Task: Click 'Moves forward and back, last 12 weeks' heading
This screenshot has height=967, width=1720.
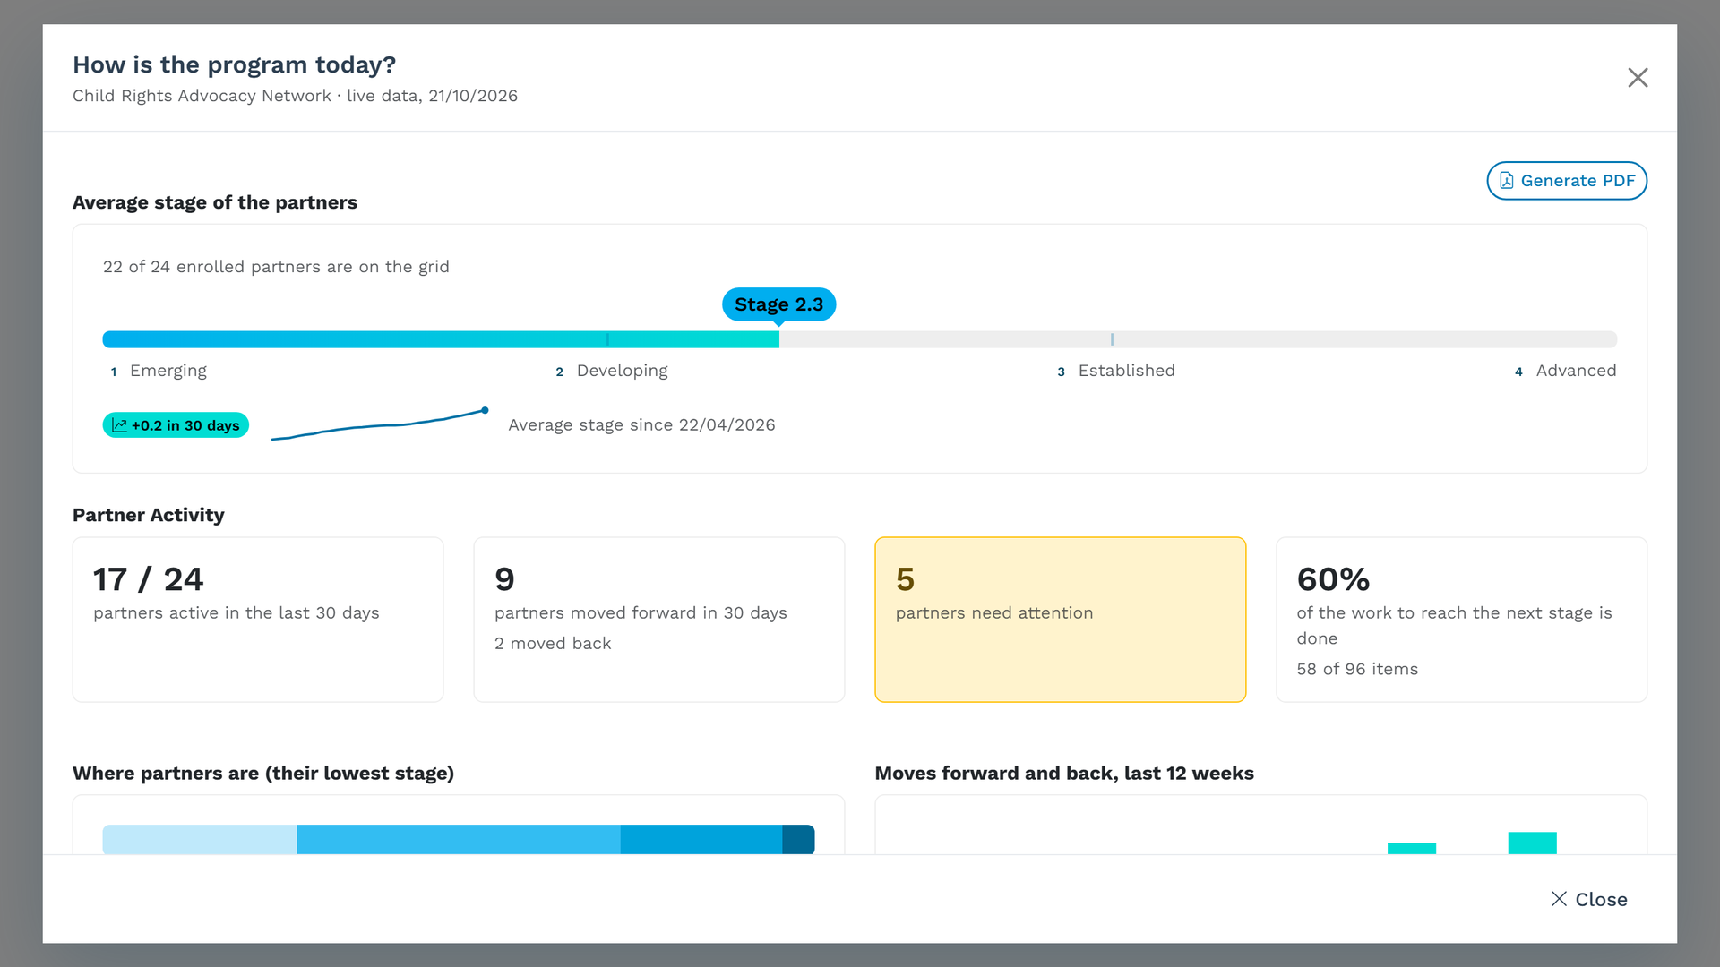Action: [x=1064, y=774]
